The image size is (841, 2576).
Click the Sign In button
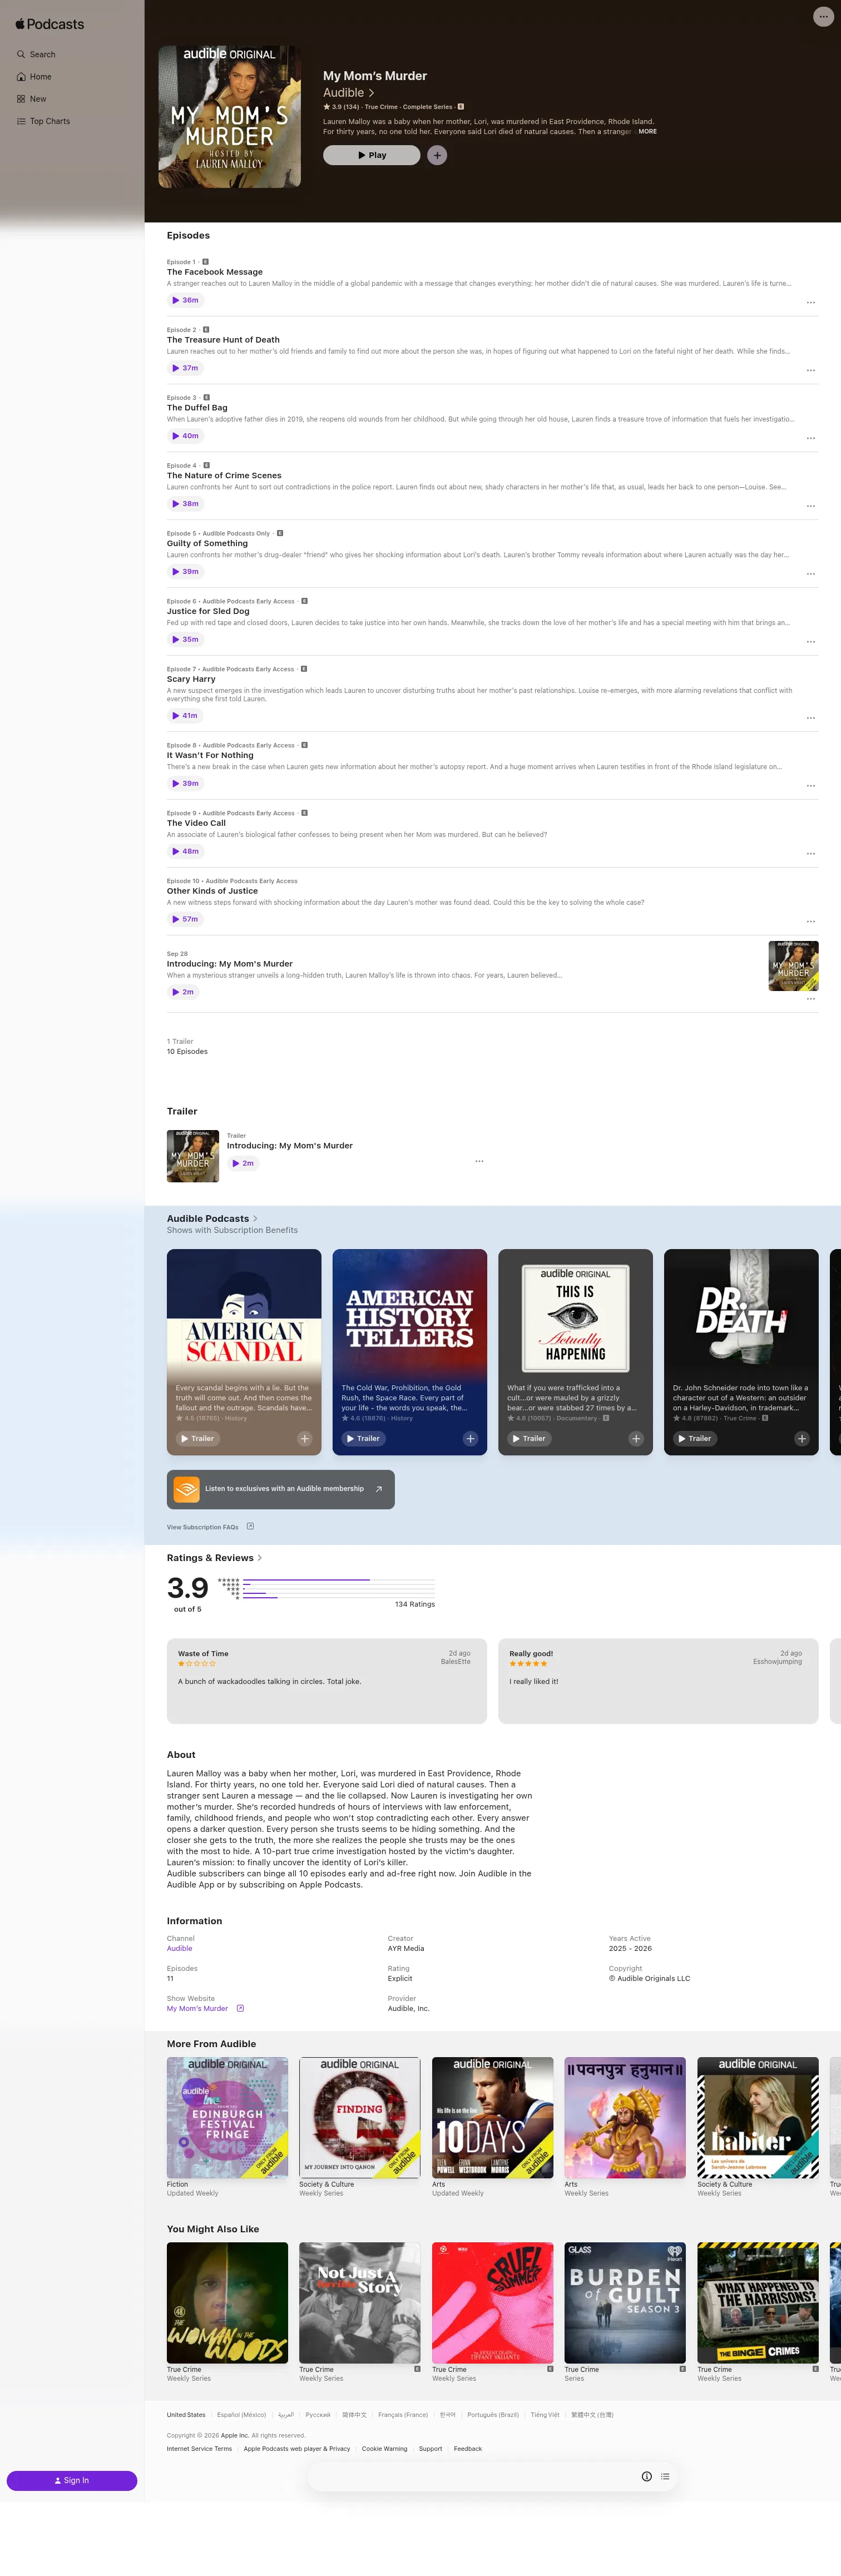click(x=72, y=2480)
